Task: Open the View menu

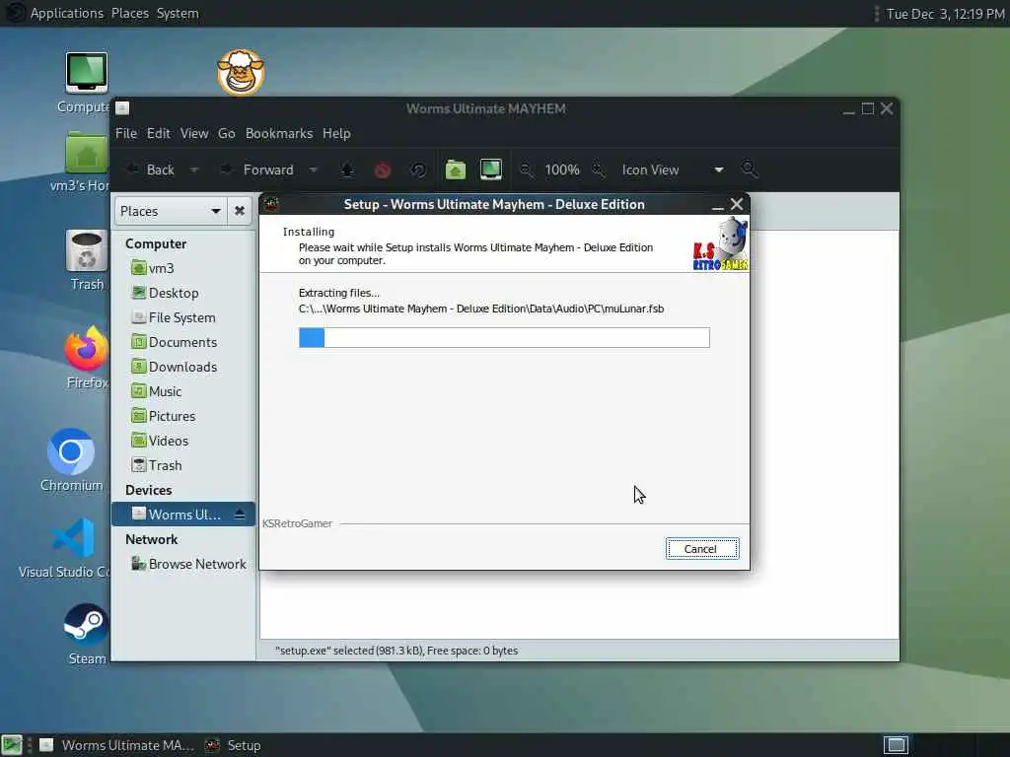Action: pos(194,133)
